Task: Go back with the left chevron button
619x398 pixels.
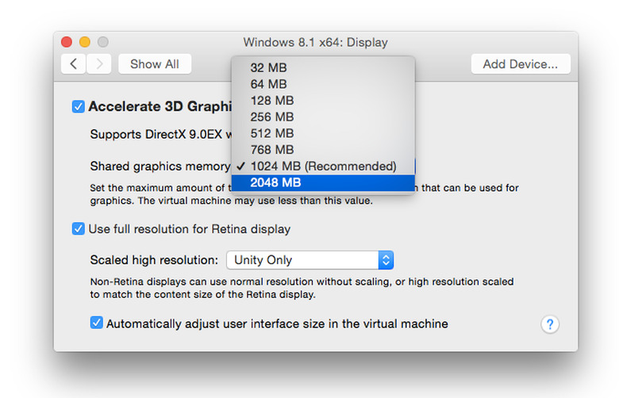Action: coord(74,64)
